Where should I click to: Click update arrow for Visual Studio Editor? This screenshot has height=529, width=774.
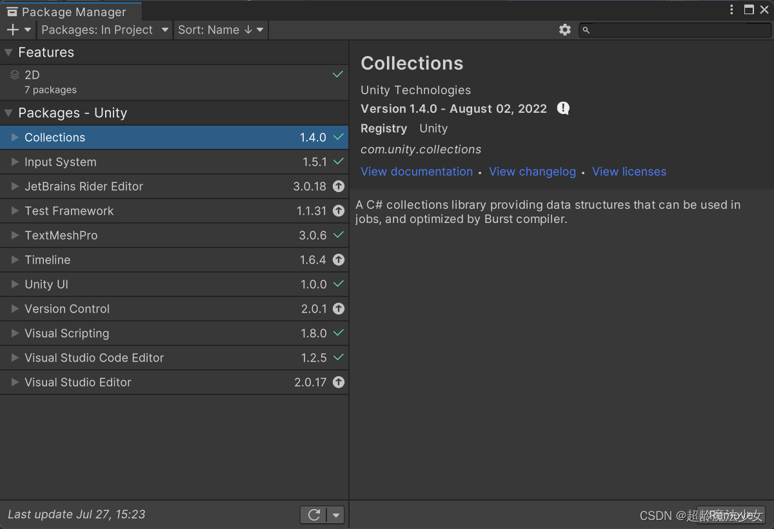[339, 382]
